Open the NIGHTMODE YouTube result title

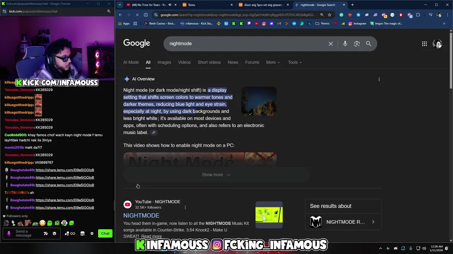[141, 216]
